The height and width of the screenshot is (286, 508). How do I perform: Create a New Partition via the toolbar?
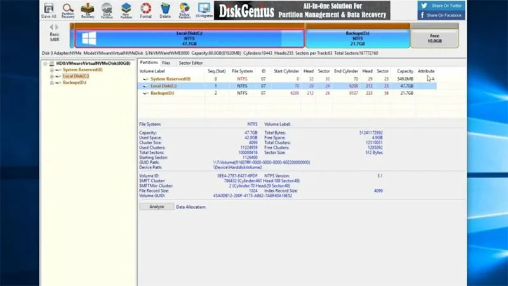coord(126,10)
